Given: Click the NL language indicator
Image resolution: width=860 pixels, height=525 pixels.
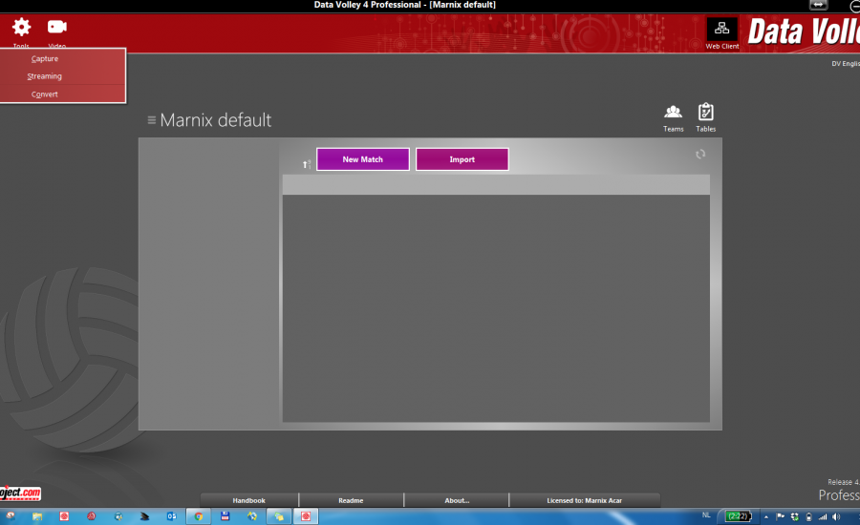Looking at the screenshot, I should (x=706, y=515).
